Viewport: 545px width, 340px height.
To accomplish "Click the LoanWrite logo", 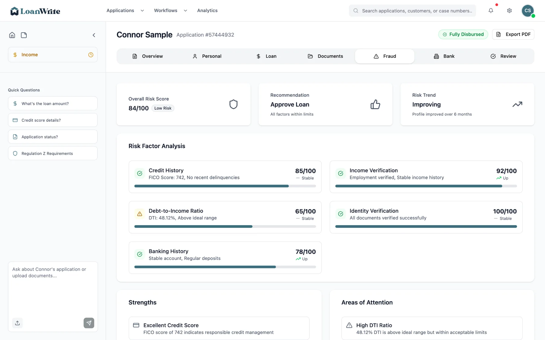I will pyautogui.click(x=35, y=11).
